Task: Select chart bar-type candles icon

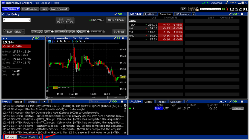Action: coord(53,41)
